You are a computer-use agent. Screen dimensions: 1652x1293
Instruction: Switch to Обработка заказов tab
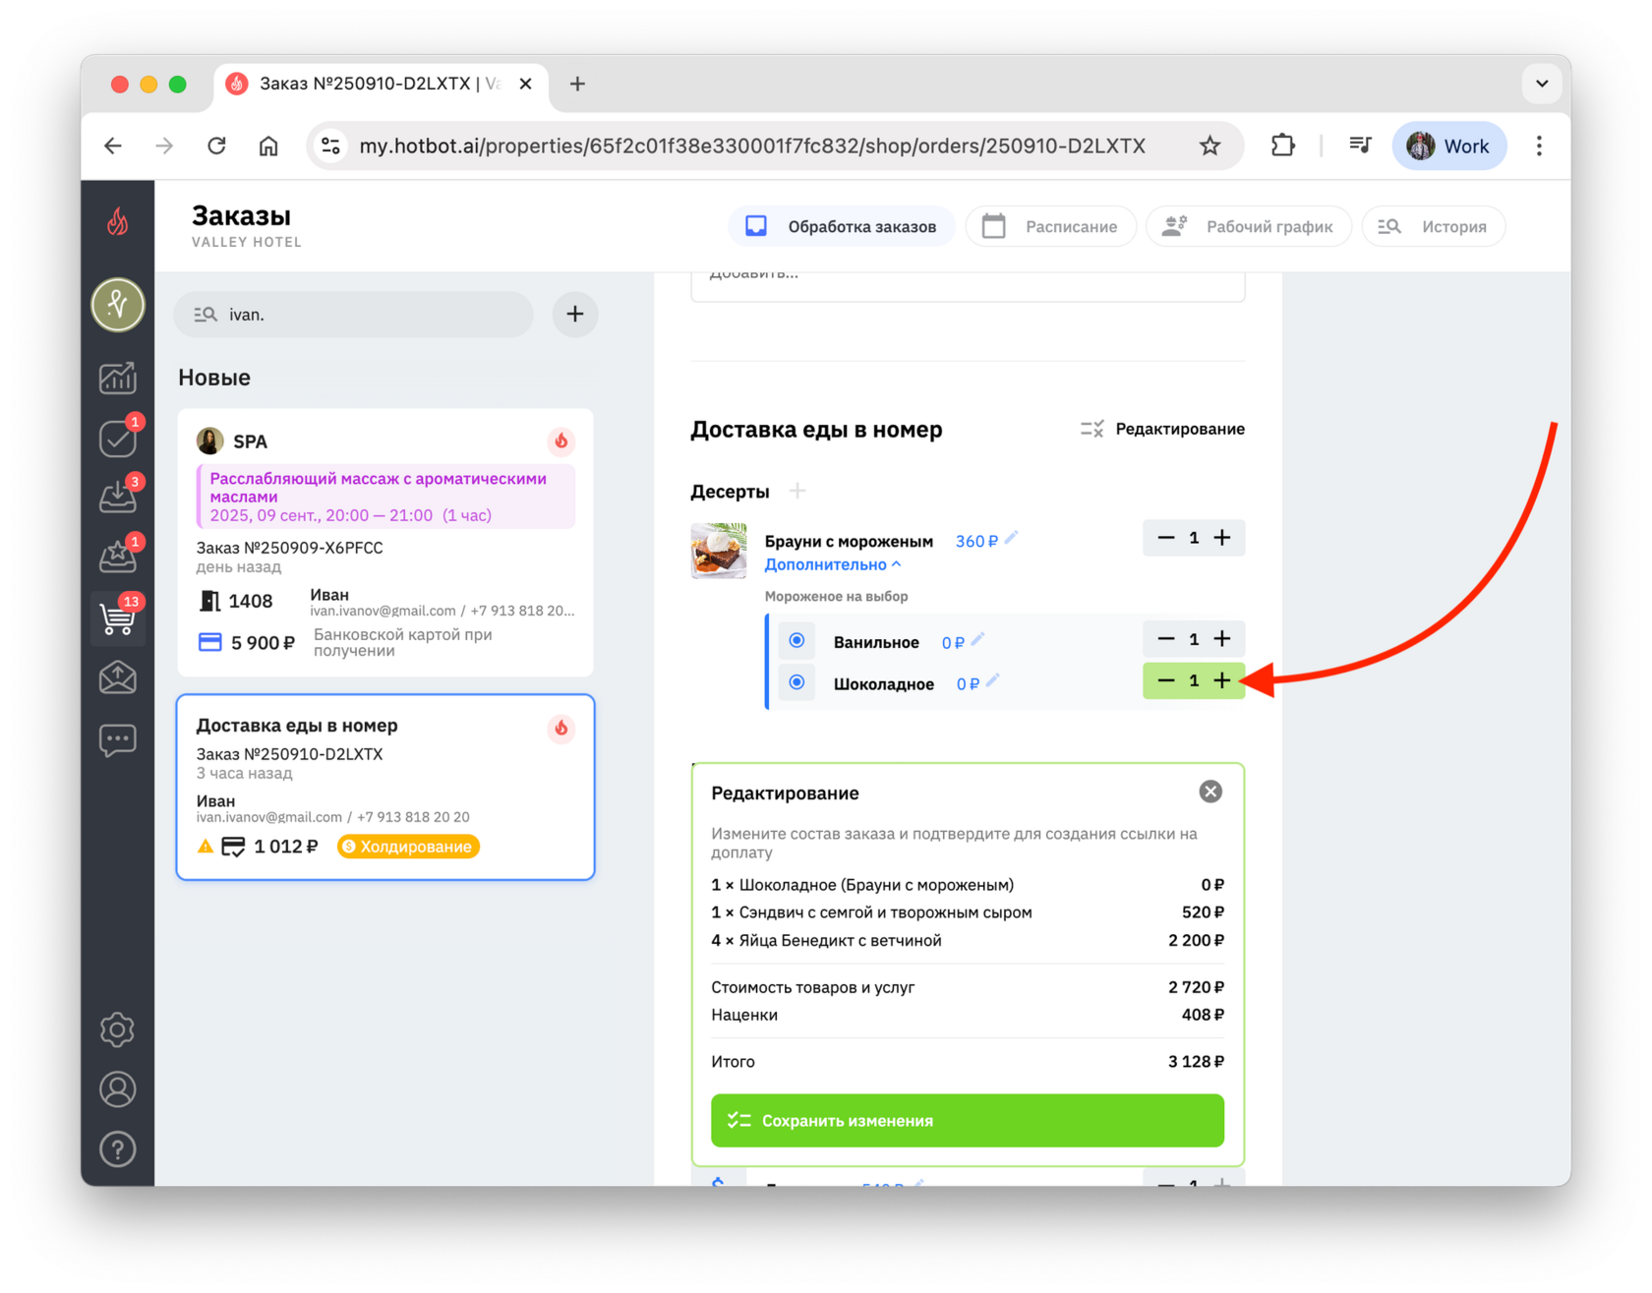842,226
